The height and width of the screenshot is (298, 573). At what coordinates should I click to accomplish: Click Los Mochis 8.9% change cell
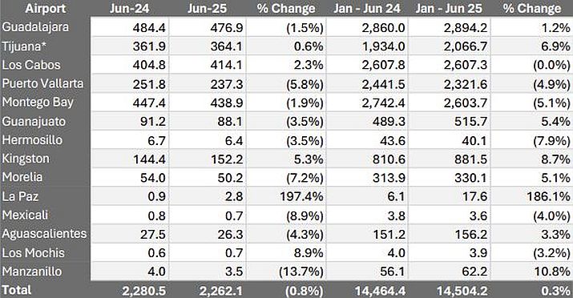(x=309, y=252)
